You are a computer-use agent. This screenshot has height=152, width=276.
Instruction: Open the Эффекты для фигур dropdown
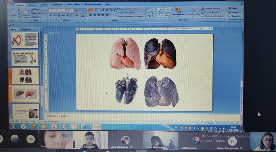(x=213, y=16)
